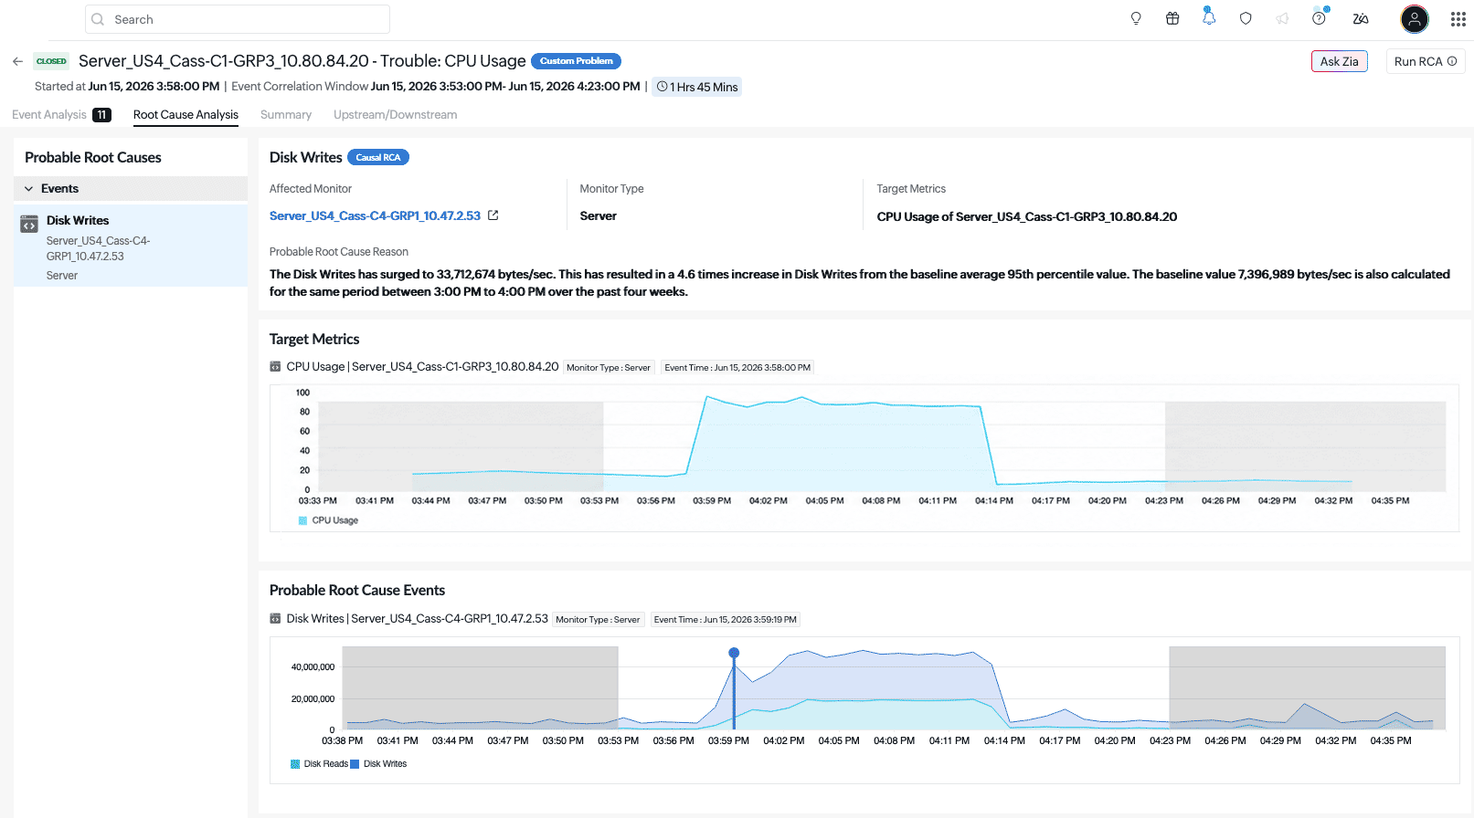Click the '1 Hrs 45 Mins' duration badge

click(697, 87)
